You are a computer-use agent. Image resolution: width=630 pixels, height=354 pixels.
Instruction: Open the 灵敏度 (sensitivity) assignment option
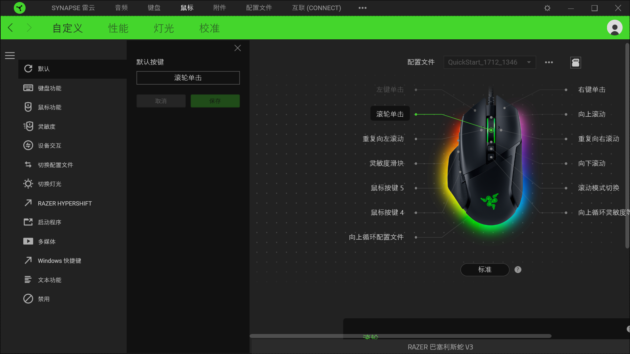tap(28, 126)
